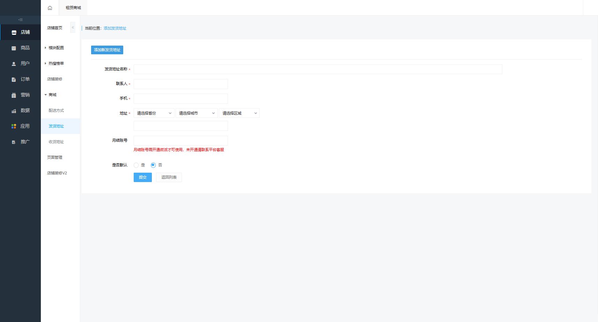Viewport: 598px width, 322px height.
Task: Open 页面管理 in the side menu
Action: (x=55, y=157)
